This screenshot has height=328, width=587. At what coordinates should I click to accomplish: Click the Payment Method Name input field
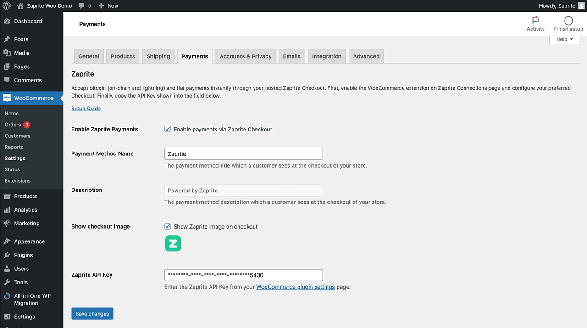click(244, 154)
